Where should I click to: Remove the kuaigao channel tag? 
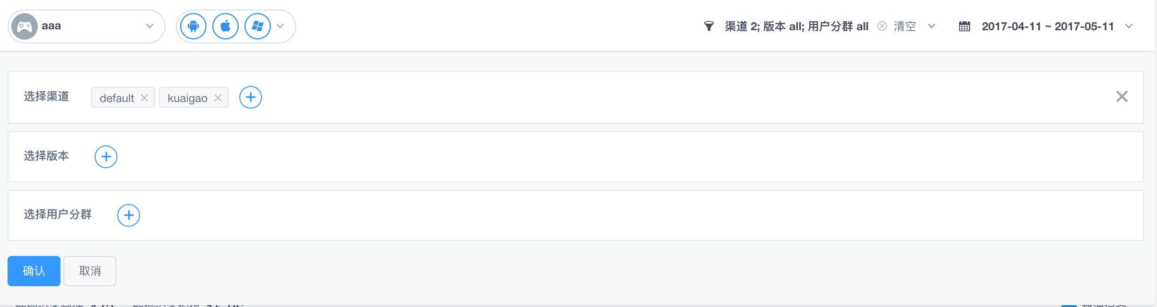(x=218, y=98)
